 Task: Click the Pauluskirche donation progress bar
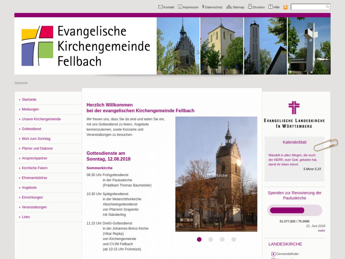pyautogui.click(x=294, y=210)
